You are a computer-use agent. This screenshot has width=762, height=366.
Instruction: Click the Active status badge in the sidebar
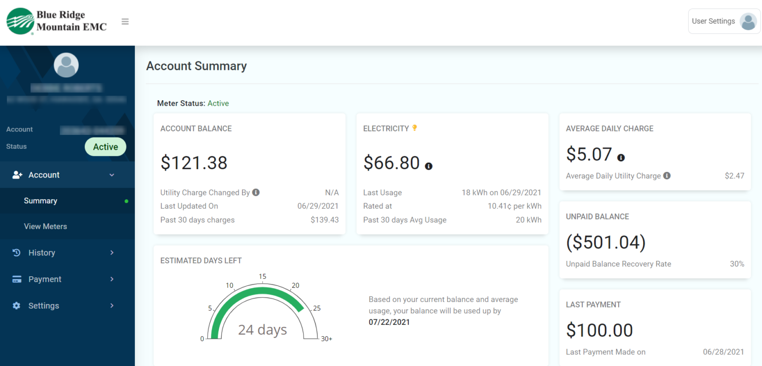click(105, 147)
